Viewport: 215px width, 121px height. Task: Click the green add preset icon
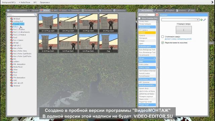[201, 20]
